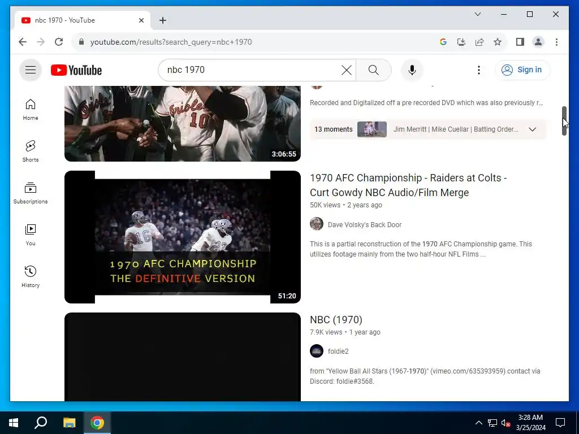This screenshot has height=434, width=579.
Task: Click the install app icon in address bar
Action: (x=461, y=42)
